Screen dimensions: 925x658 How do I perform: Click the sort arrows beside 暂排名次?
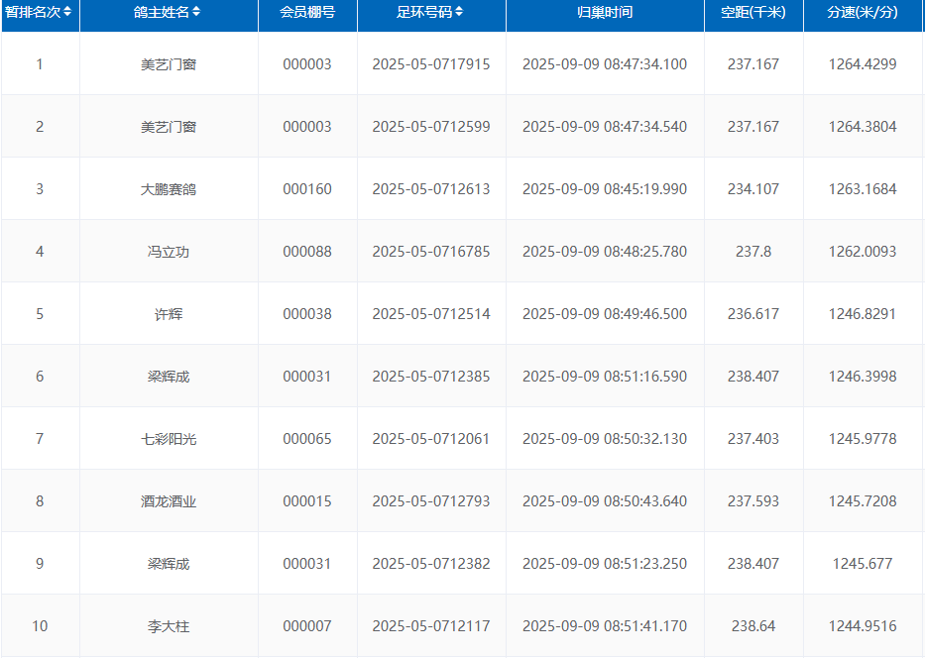67,13
